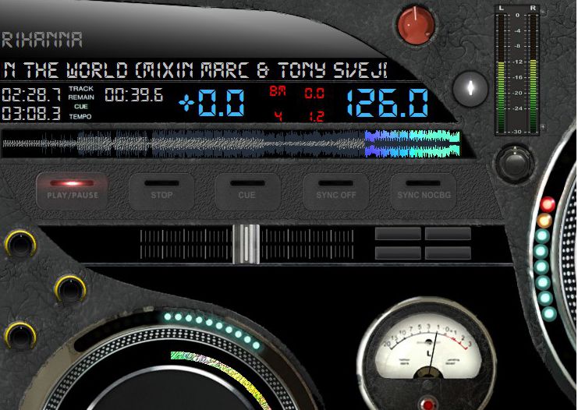578x410 pixels.
Task: Click the TRACK label
Action: 81,89
